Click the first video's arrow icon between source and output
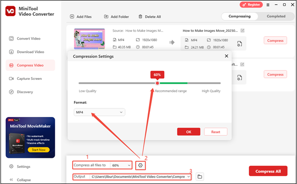The width and height of the screenshot is (297, 184). pos(172,42)
